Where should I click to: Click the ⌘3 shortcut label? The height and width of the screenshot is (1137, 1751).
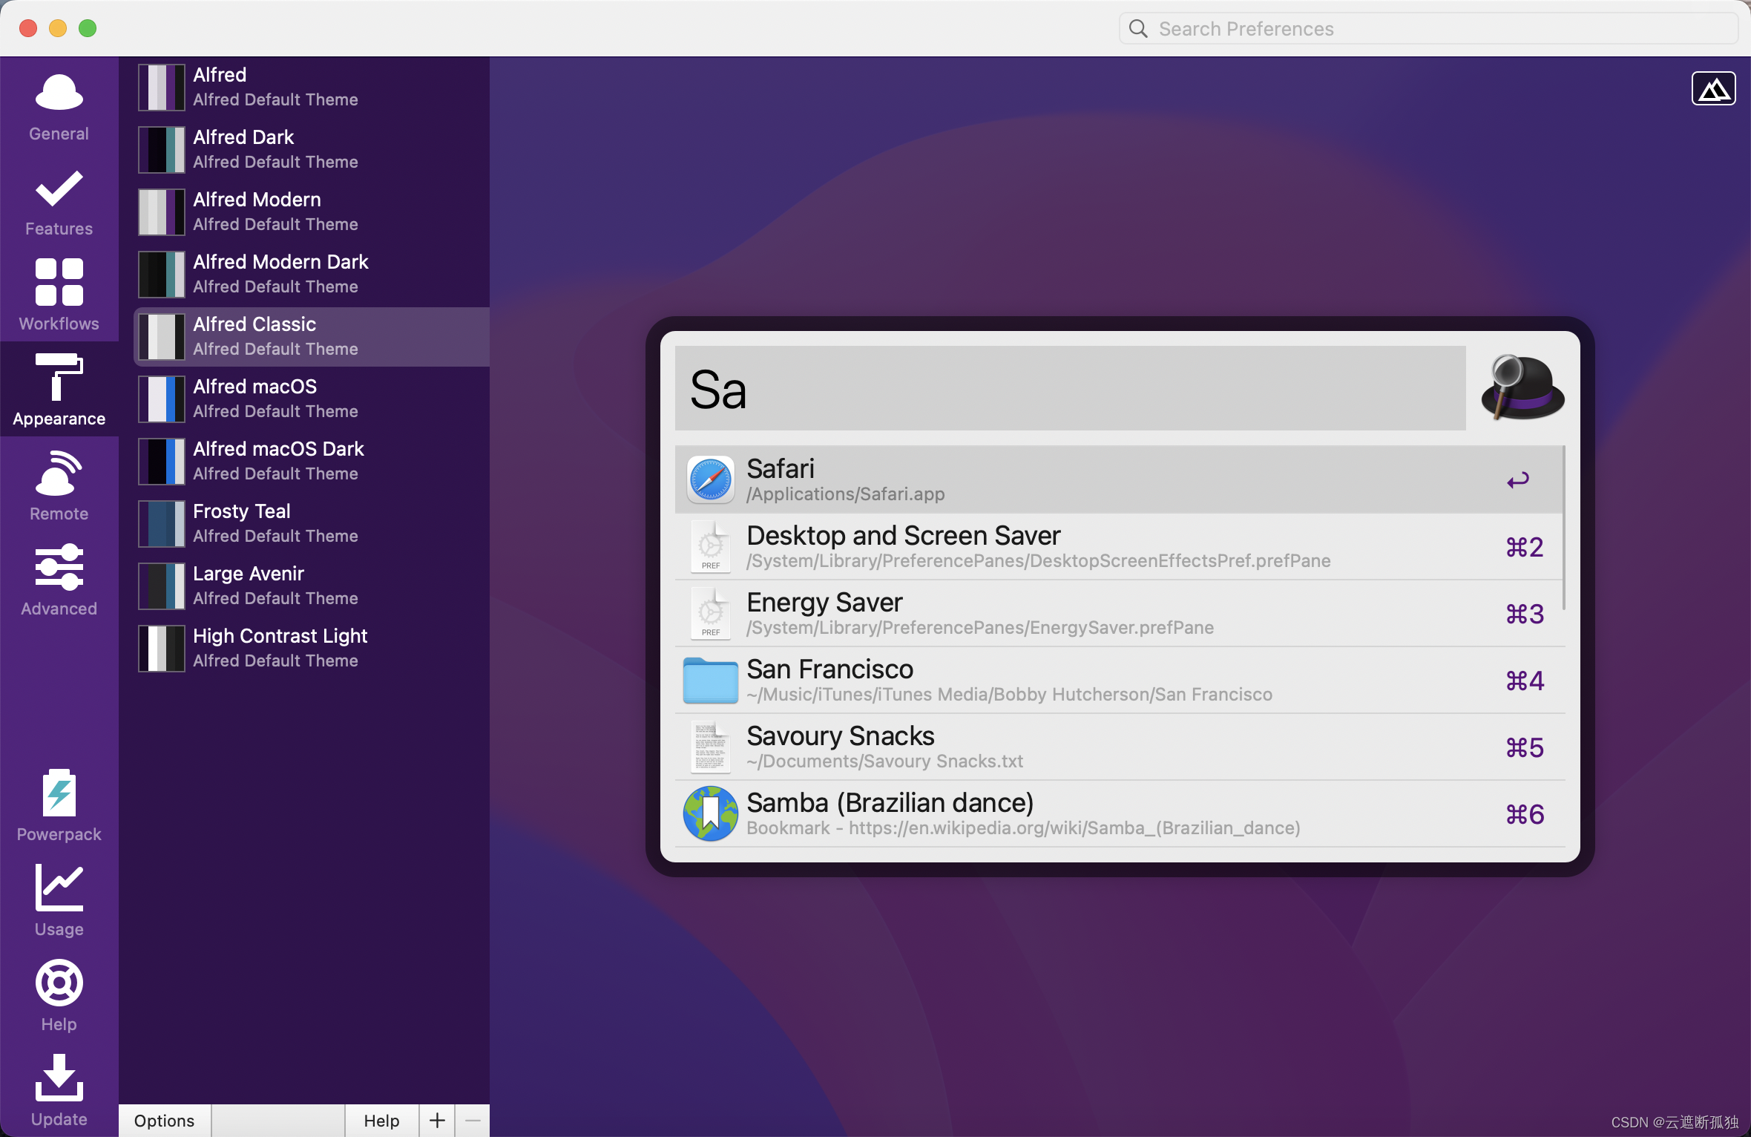pos(1525,614)
